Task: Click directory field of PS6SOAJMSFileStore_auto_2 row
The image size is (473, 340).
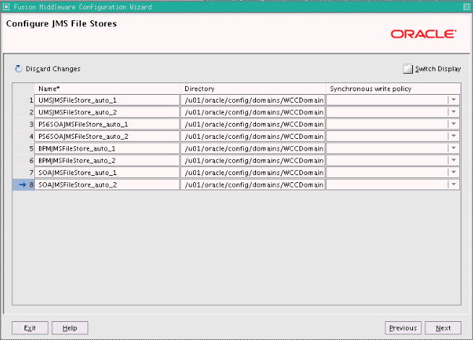Action: coord(253,136)
